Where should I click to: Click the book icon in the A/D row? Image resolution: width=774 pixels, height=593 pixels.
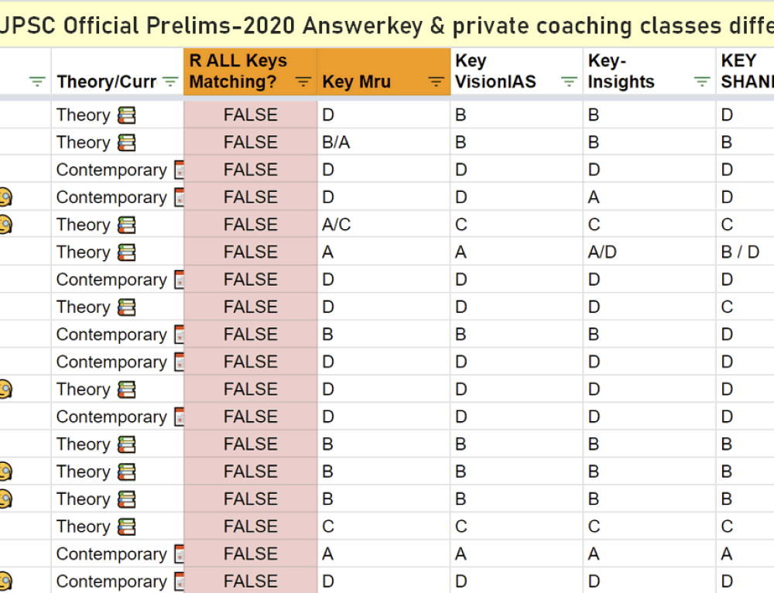tap(126, 252)
